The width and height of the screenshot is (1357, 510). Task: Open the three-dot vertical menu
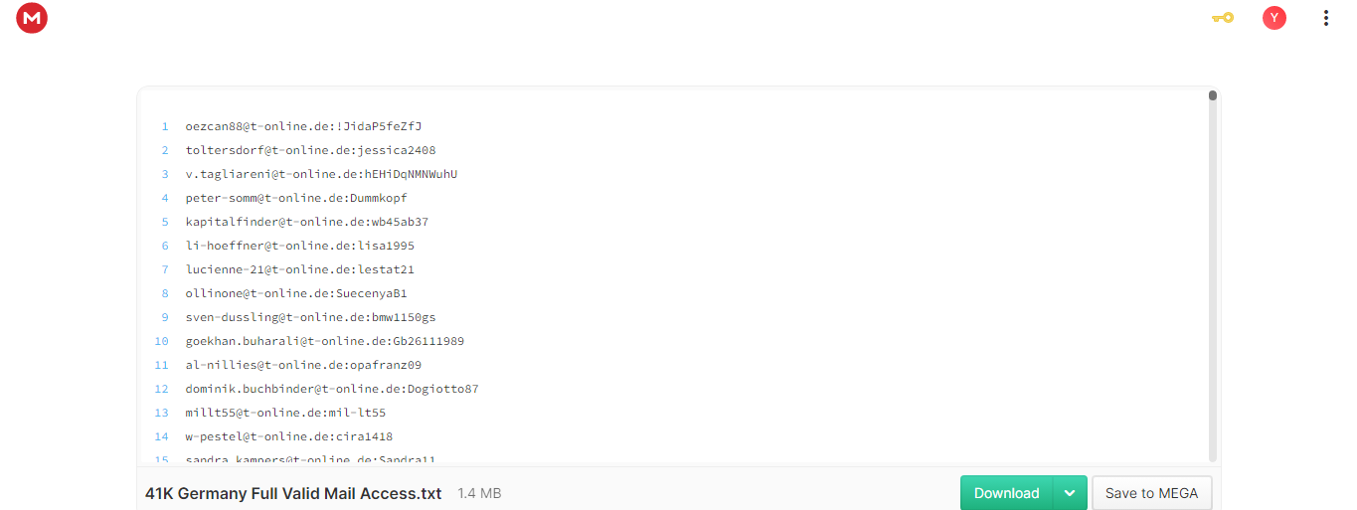click(x=1326, y=18)
